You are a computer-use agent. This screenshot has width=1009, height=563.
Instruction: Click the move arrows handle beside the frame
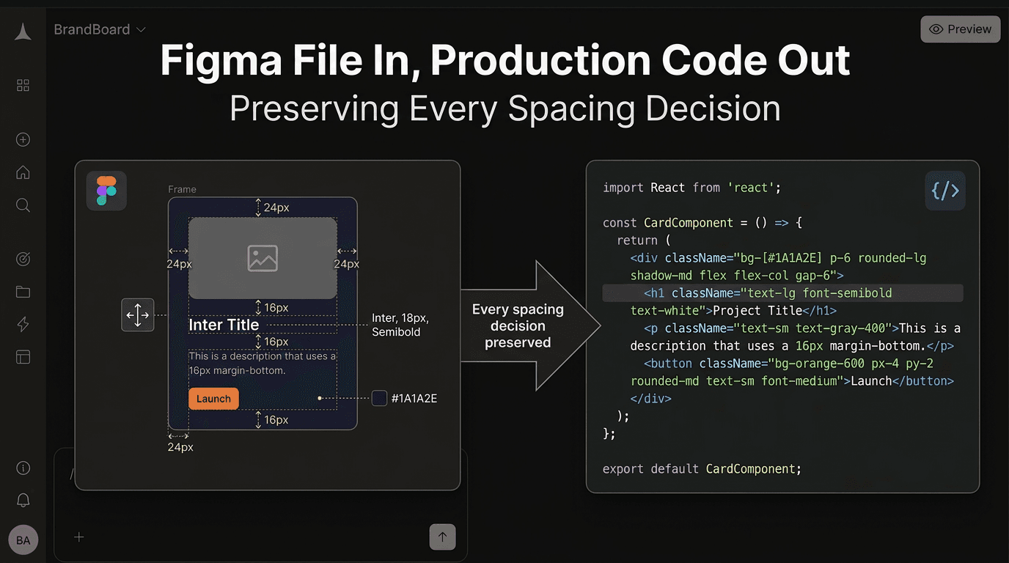(x=138, y=314)
